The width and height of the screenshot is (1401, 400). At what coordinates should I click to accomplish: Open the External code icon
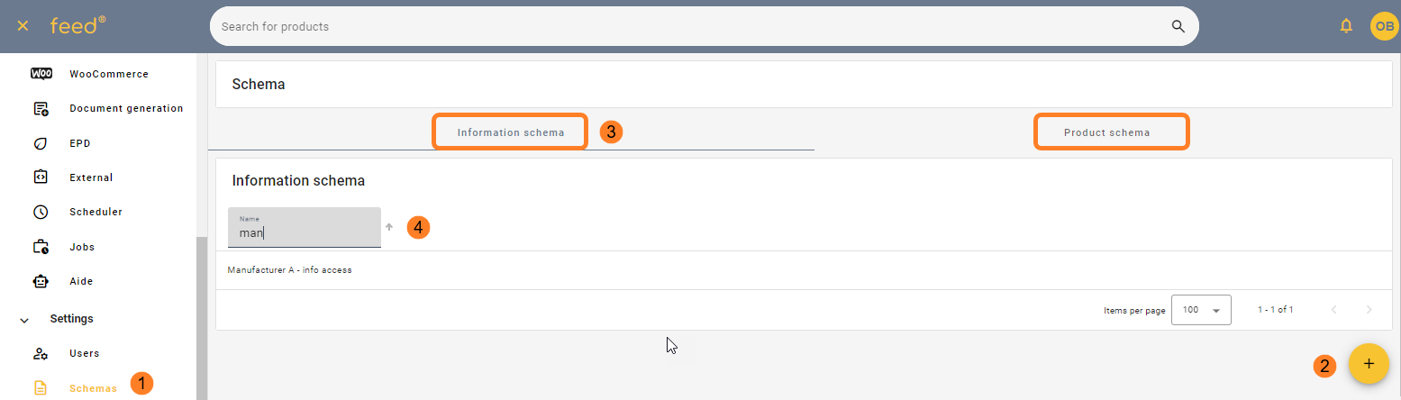[41, 177]
